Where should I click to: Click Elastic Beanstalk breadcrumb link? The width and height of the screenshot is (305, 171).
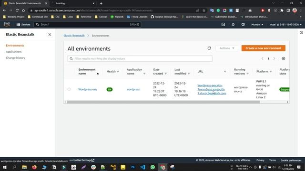click(74, 36)
